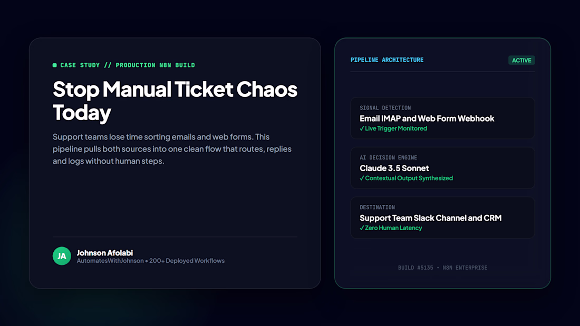The height and width of the screenshot is (326, 580).
Task: Click the Email IMAP and Web Form Webhook title
Action: pyautogui.click(x=427, y=118)
